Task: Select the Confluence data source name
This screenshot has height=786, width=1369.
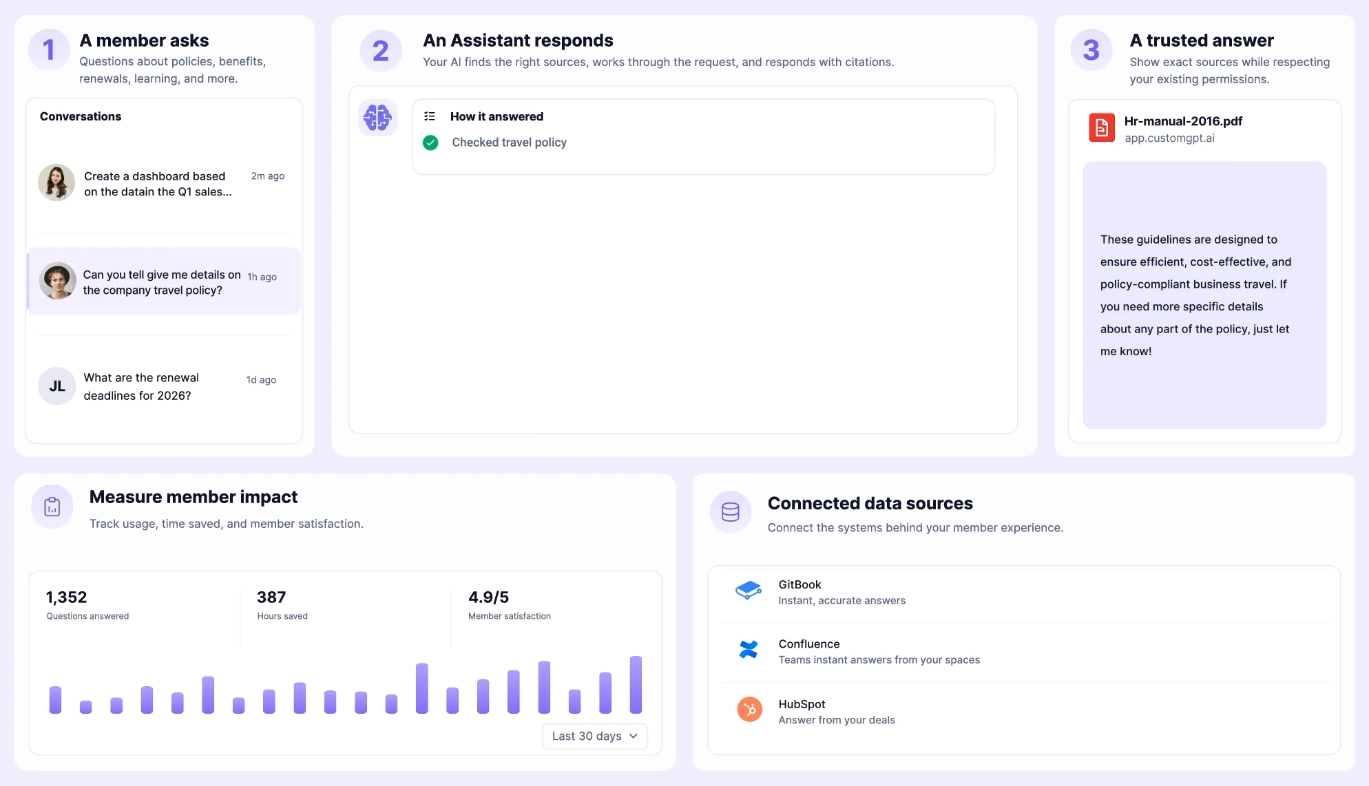Action: (809, 644)
